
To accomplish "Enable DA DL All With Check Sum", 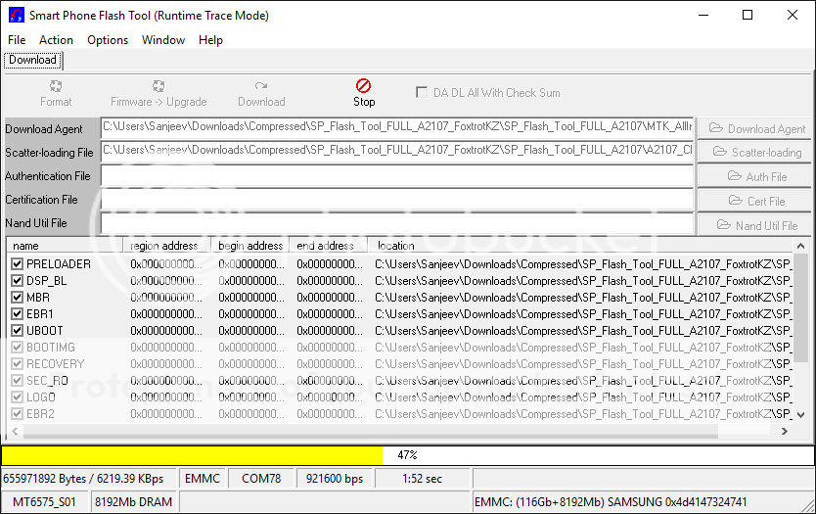I will (x=422, y=92).
